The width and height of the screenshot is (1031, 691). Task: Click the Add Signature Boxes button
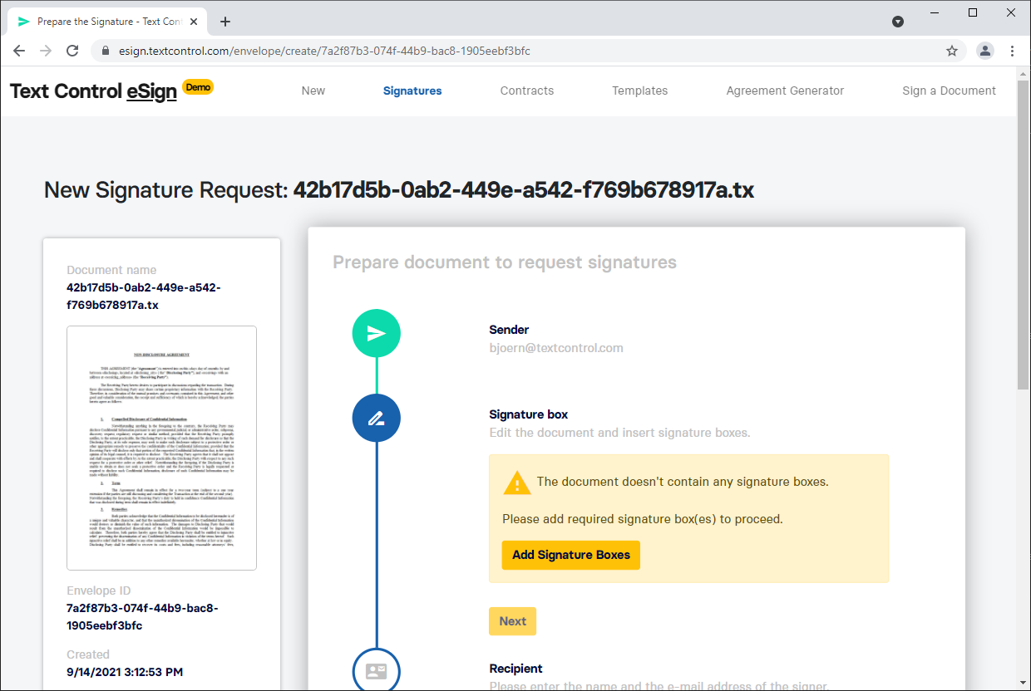pos(571,555)
